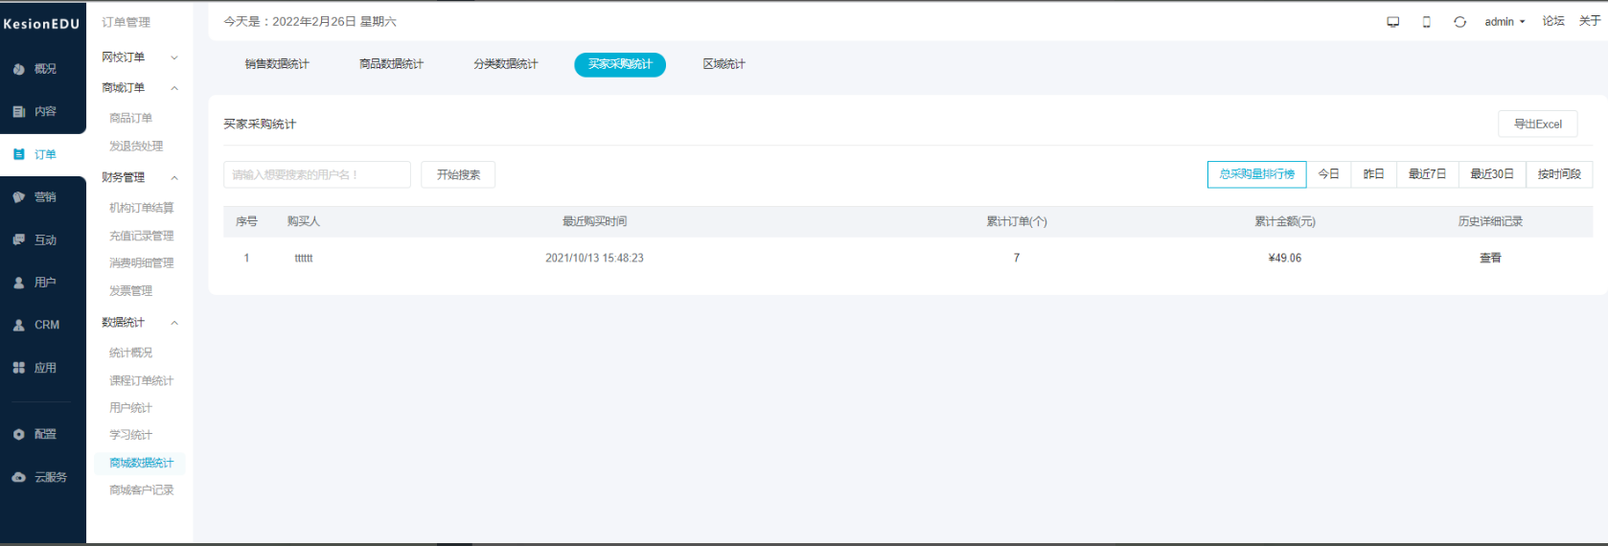Image resolution: width=1608 pixels, height=546 pixels.
Task: Open 用户统计 in sidebar
Action: click(131, 407)
